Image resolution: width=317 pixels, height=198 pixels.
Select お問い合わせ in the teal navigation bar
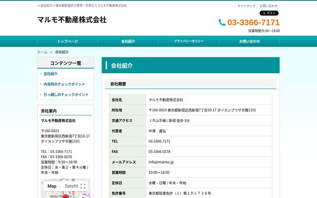(249, 41)
